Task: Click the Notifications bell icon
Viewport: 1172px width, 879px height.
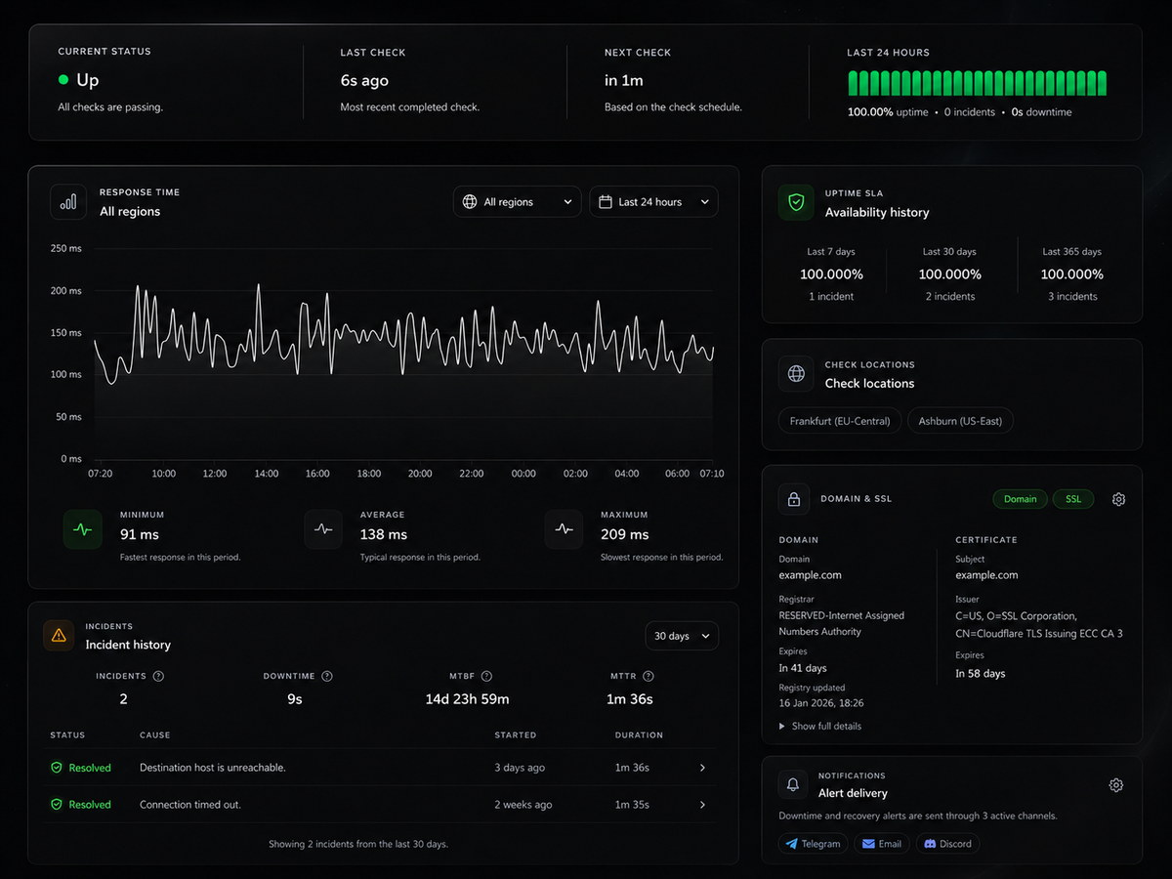Action: coord(793,784)
